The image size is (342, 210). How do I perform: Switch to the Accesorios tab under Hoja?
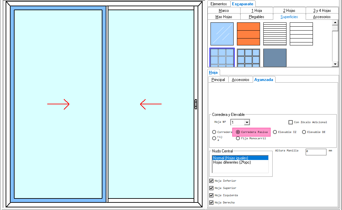pos(240,80)
